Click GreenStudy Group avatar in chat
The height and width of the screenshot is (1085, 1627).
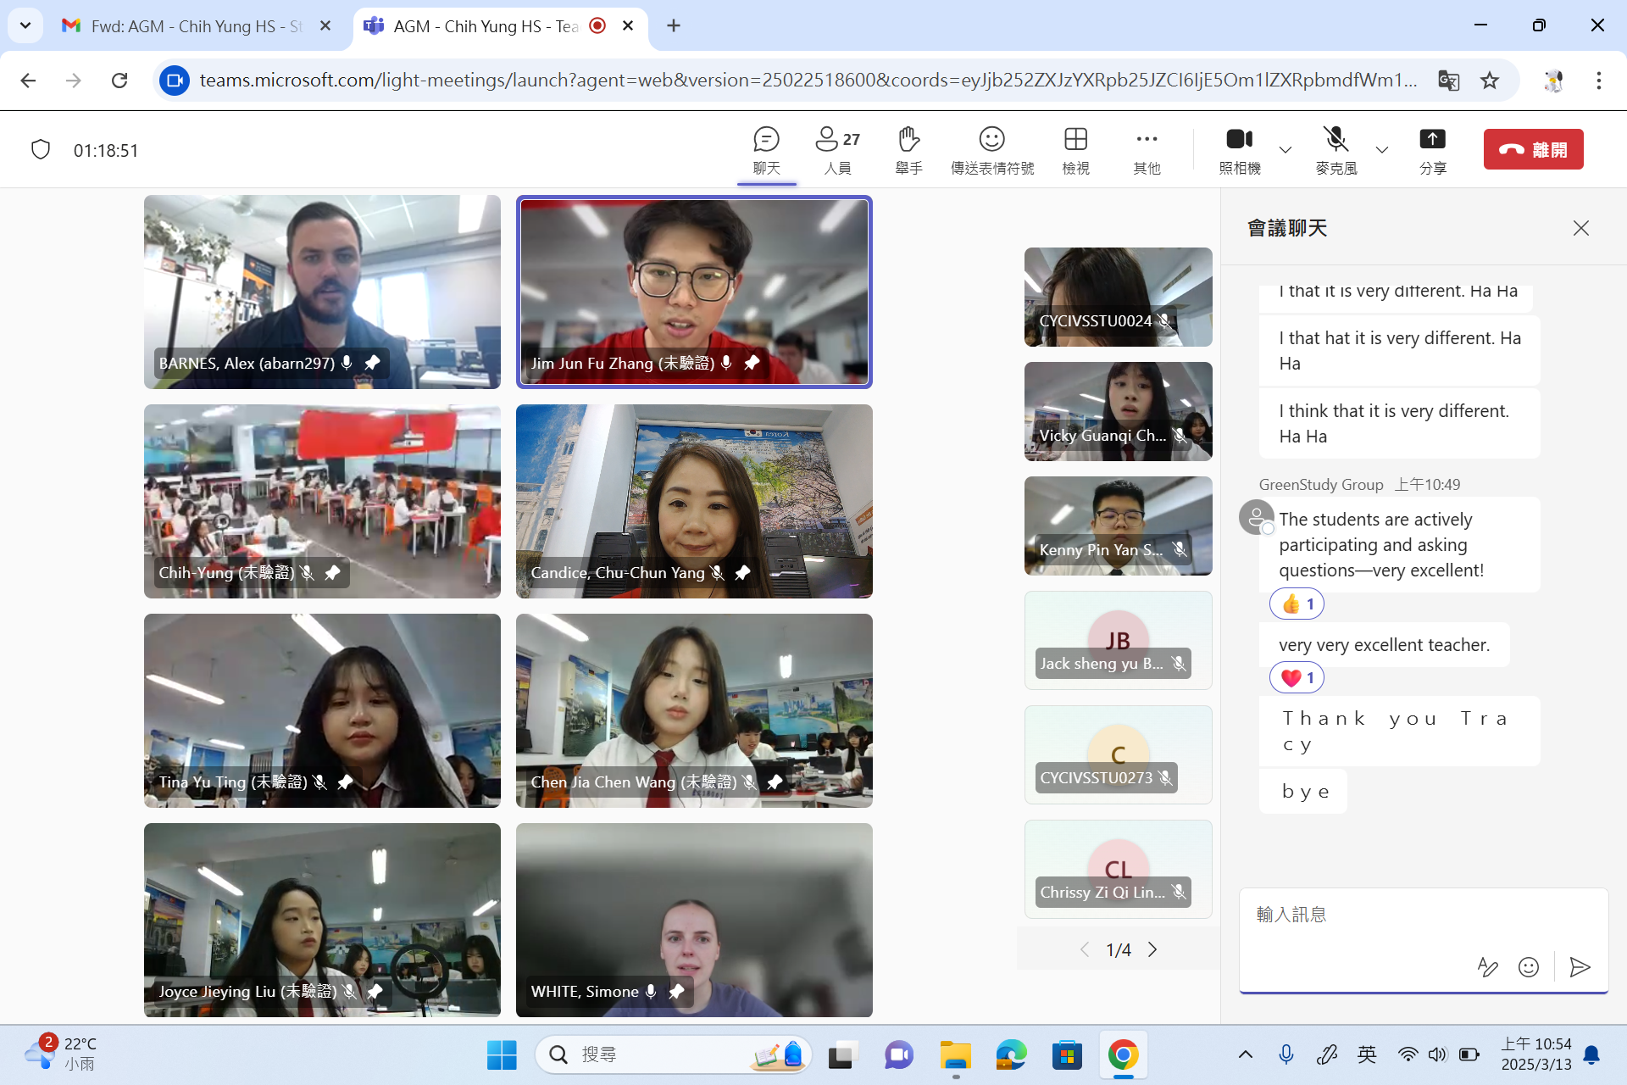click(1256, 517)
